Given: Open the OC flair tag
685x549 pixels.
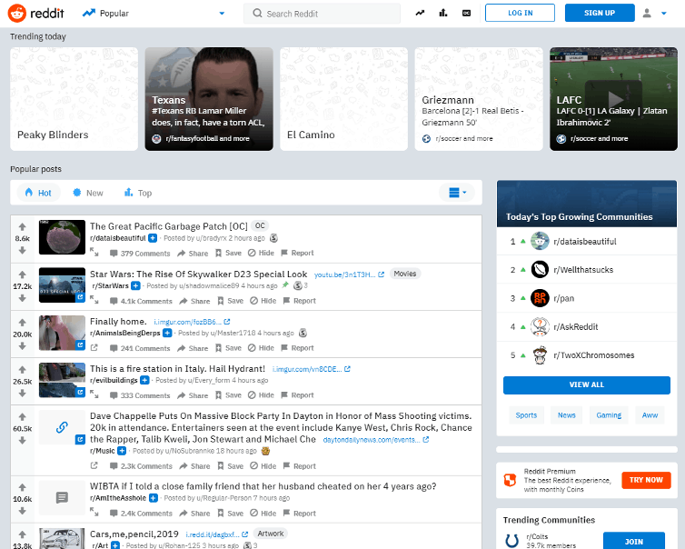Looking at the screenshot, I should tap(260, 225).
